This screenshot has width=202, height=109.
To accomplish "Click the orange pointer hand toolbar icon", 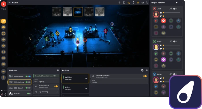I will pyautogui.click(x=129, y=3).
